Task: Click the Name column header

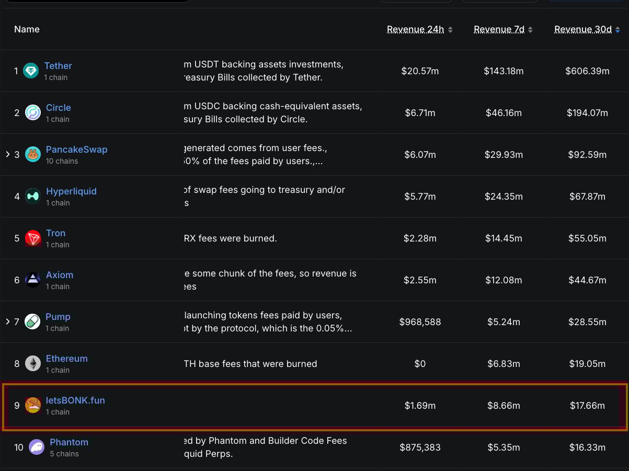Action: (27, 29)
